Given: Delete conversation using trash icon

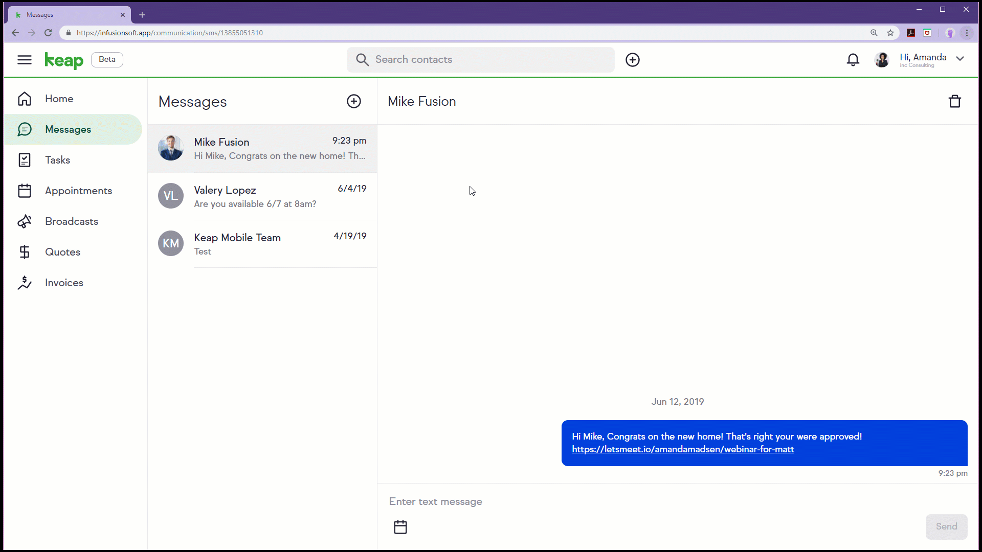Looking at the screenshot, I should [954, 101].
